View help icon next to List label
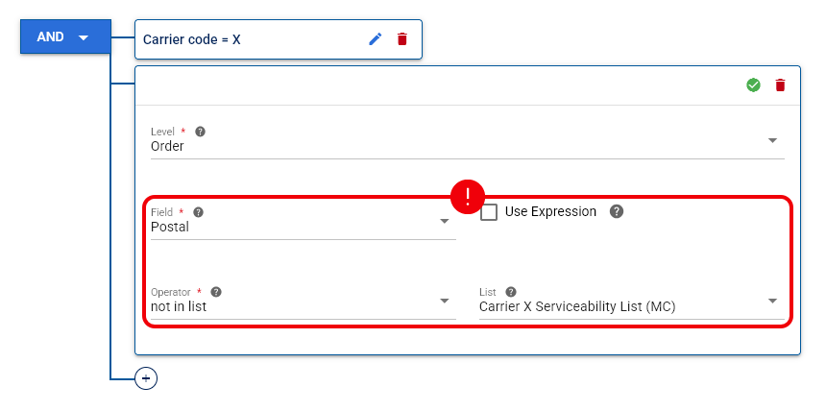This screenshot has width=826, height=411. [510, 291]
